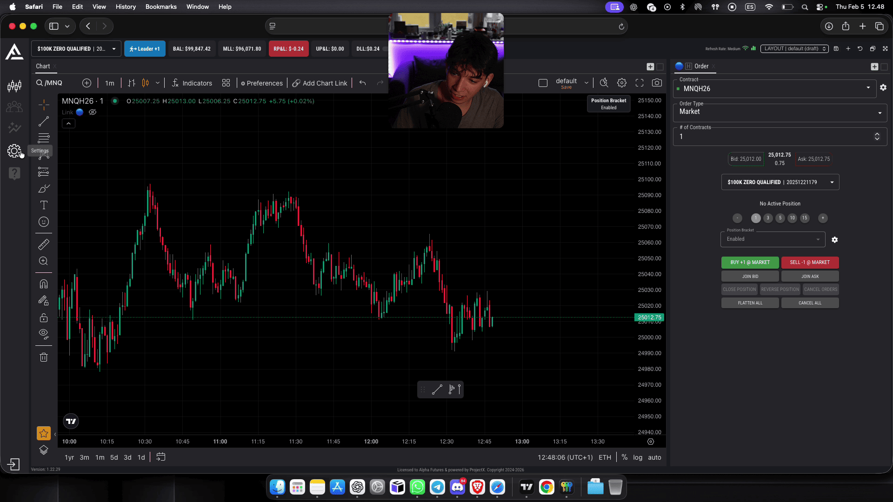The image size is (893, 502).
Task: Select the ruler measure tool
Action: [x=44, y=244]
